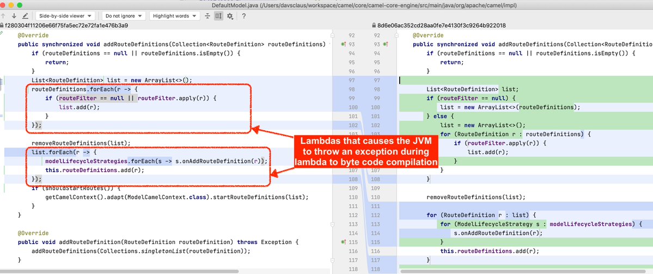Screen dimensions: 653x274
Task: Jump to the next difference arrow
Action: (14, 16)
